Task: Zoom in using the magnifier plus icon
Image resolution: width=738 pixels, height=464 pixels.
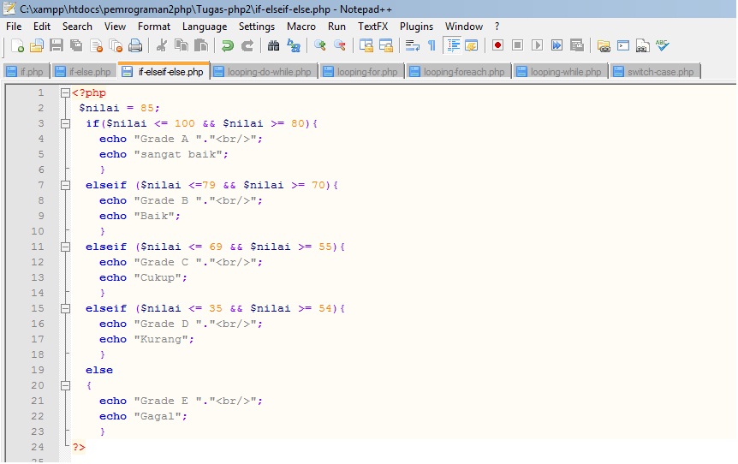Action: pyautogui.click(x=320, y=45)
